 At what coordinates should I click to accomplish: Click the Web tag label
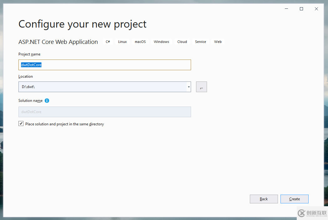point(218,42)
